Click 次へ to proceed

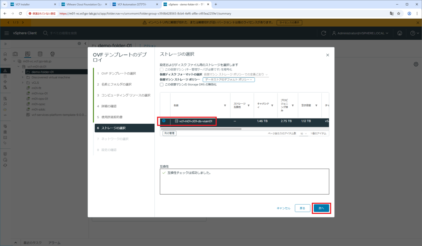[321, 208]
